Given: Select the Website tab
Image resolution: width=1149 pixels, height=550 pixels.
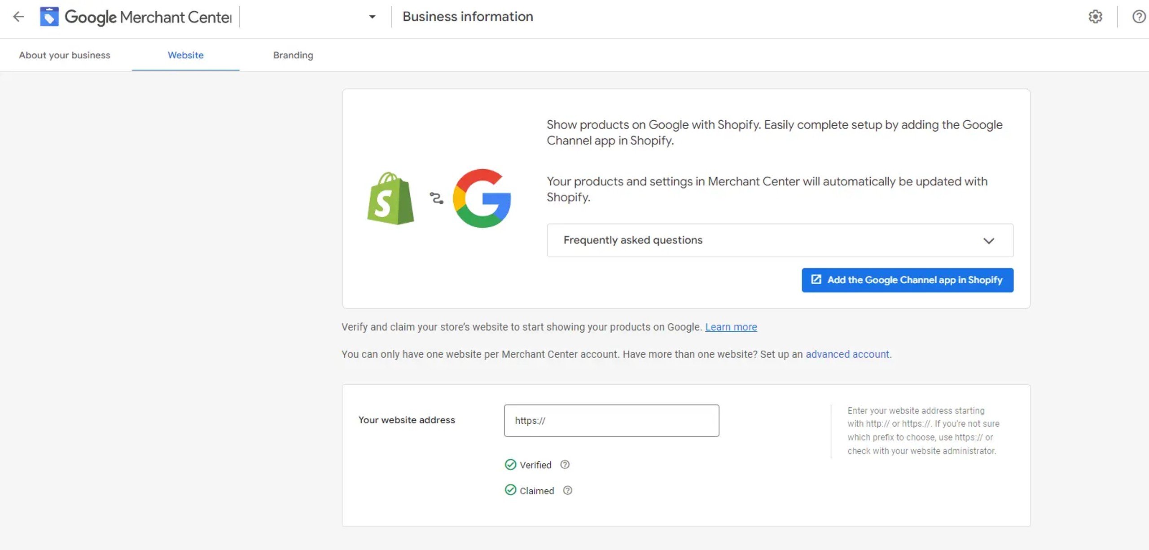Looking at the screenshot, I should click(185, 55).
